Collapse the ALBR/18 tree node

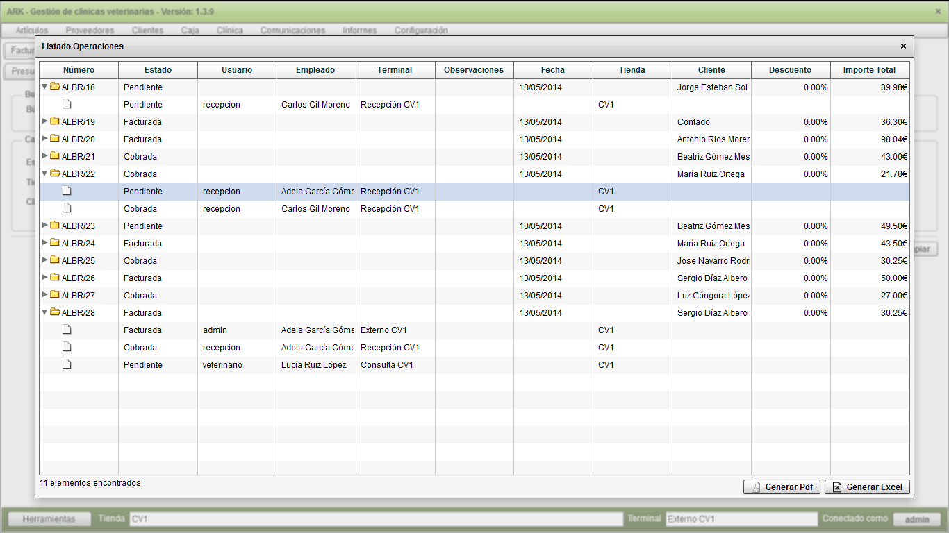tap(45, 87)
